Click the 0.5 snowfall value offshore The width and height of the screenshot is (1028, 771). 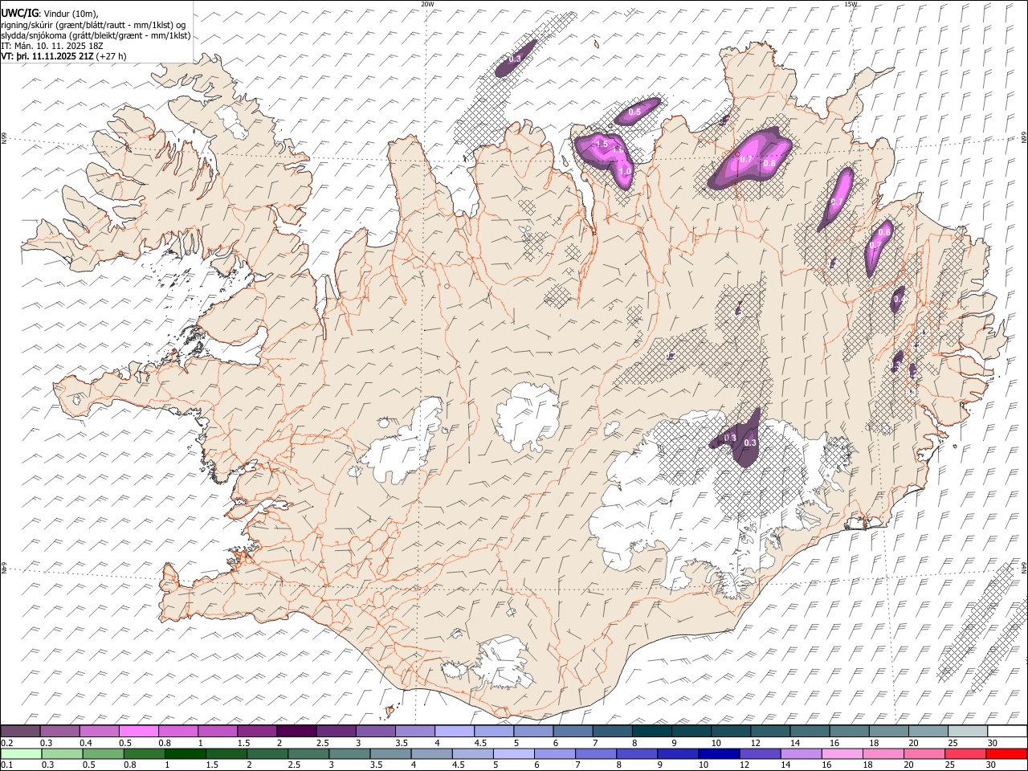pyautogui.click(x=634, y=112)
